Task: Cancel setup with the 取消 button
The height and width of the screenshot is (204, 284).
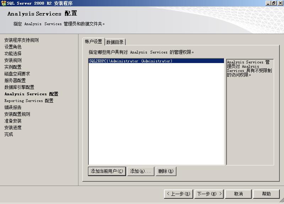Action: [238, 194]
